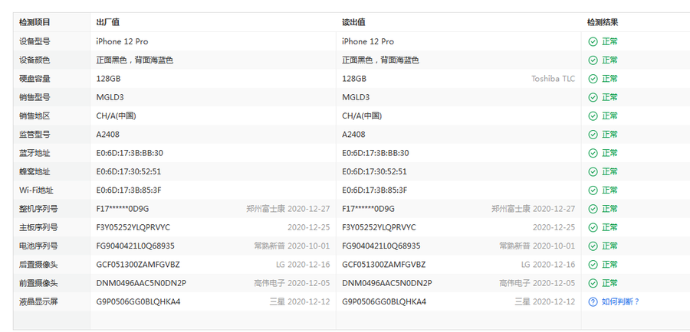Click read value CH/A(中国) in 读出值 column
690x332 pixels.
[362, 116]
